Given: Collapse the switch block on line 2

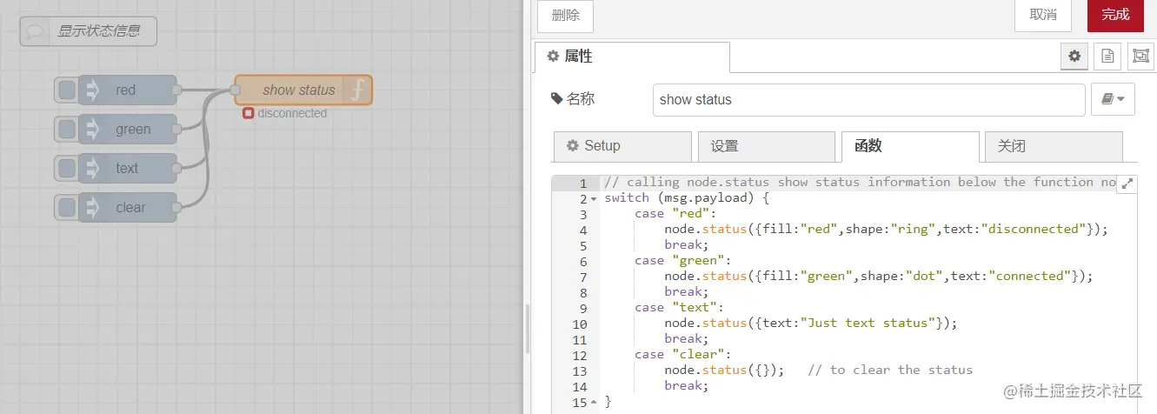Looking at the screenshot, I should pyautogui.click(x=595, y=198).
